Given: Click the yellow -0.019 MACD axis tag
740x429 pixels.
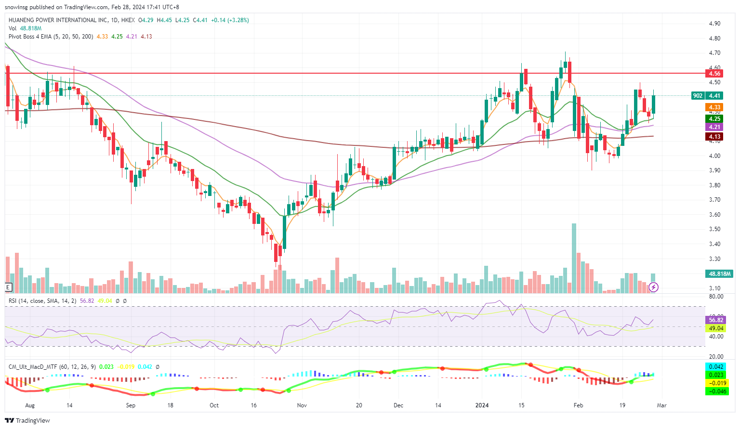Looking at the screenshot, I should 716,383.
